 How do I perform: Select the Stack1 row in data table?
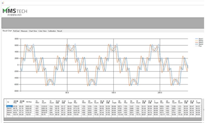pyautogui.click(x=9, y=106)
